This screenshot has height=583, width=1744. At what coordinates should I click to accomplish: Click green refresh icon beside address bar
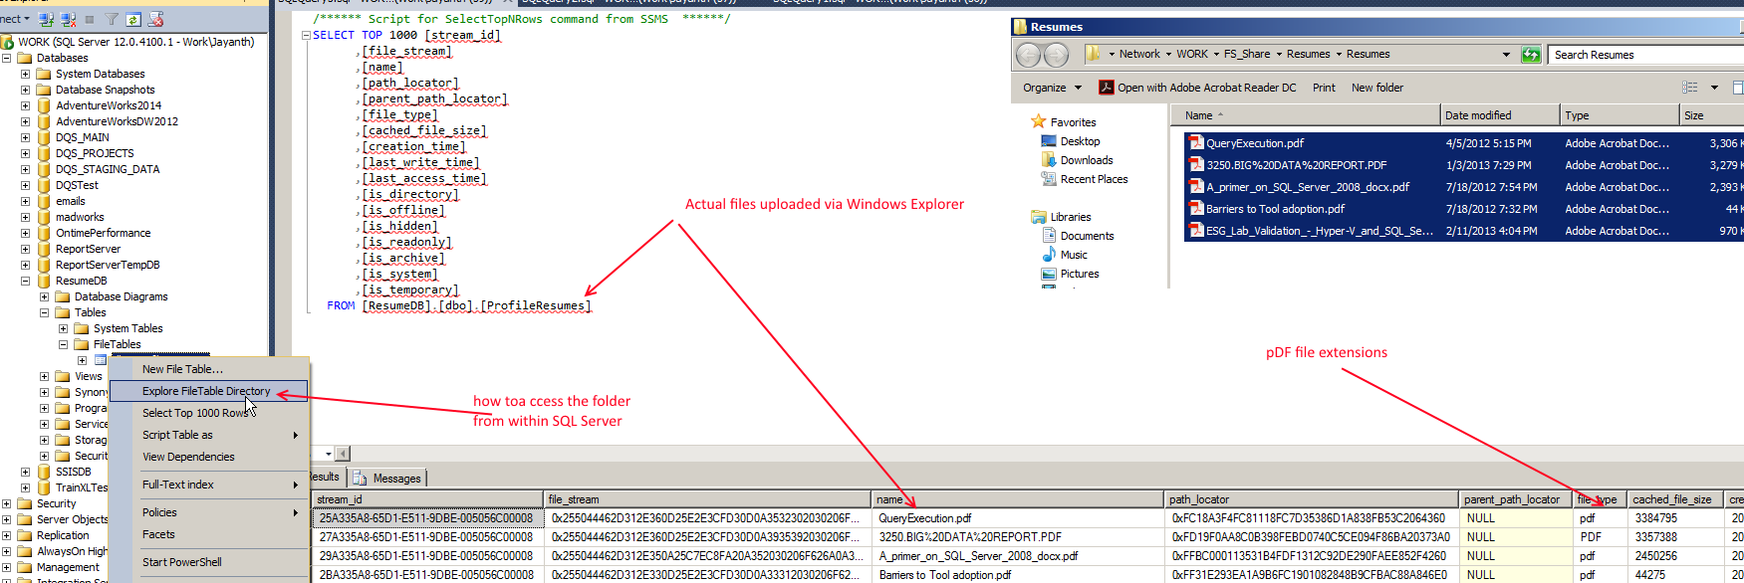(1531, 55)
